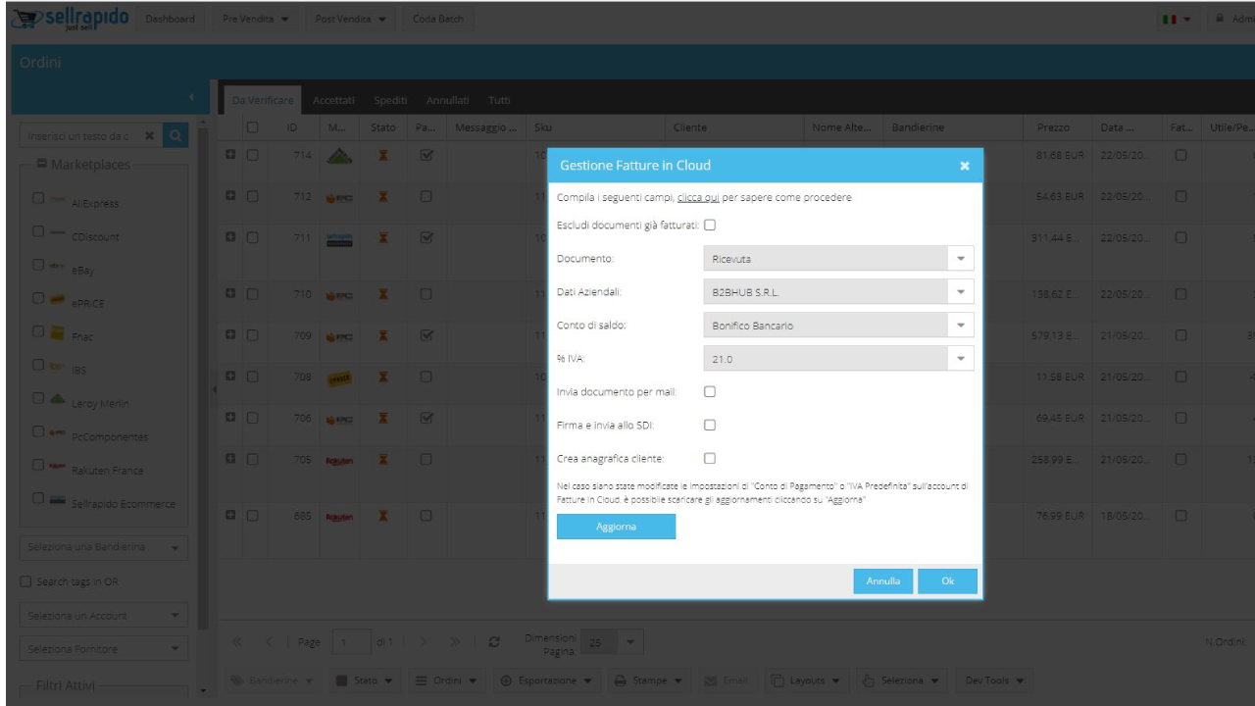Click the Aggiorna button in dialog

(616, 527)
